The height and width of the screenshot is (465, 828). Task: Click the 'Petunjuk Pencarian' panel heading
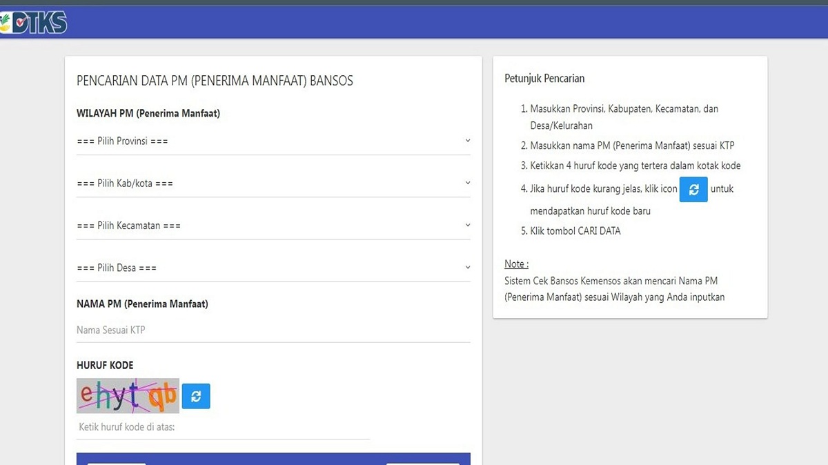(544, 78)
